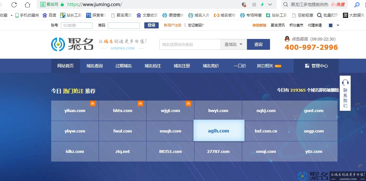Click the 联系我们 headset side widget

pyautogui.click(x=345, y=93)
